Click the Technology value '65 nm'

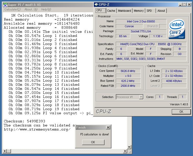123,36
